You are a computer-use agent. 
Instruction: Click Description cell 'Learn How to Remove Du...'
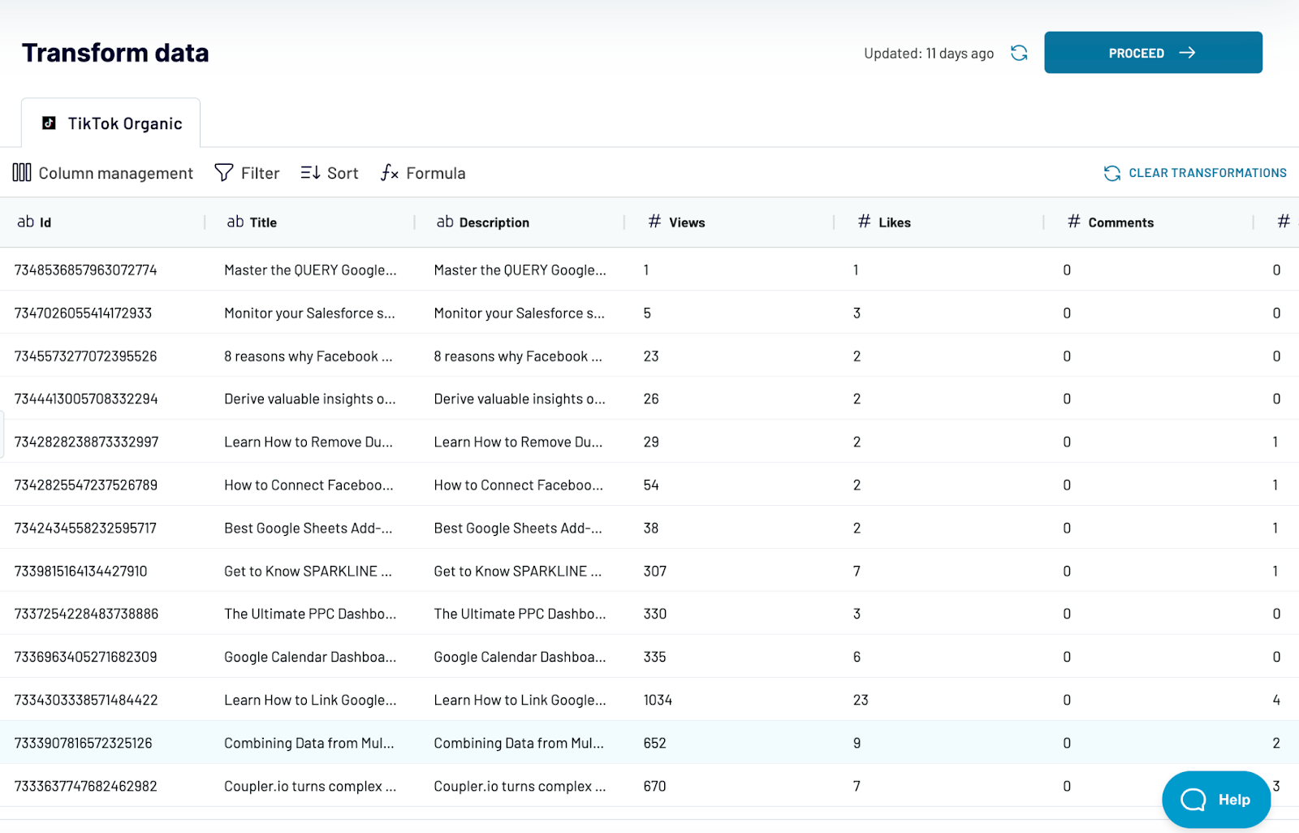(x=518, y=442)
